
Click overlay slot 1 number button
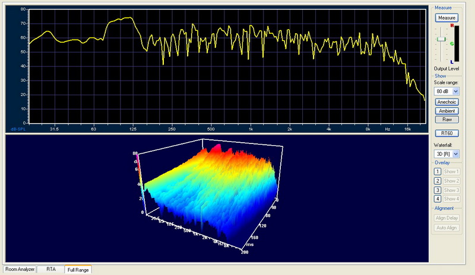click(x=438, y=171)
